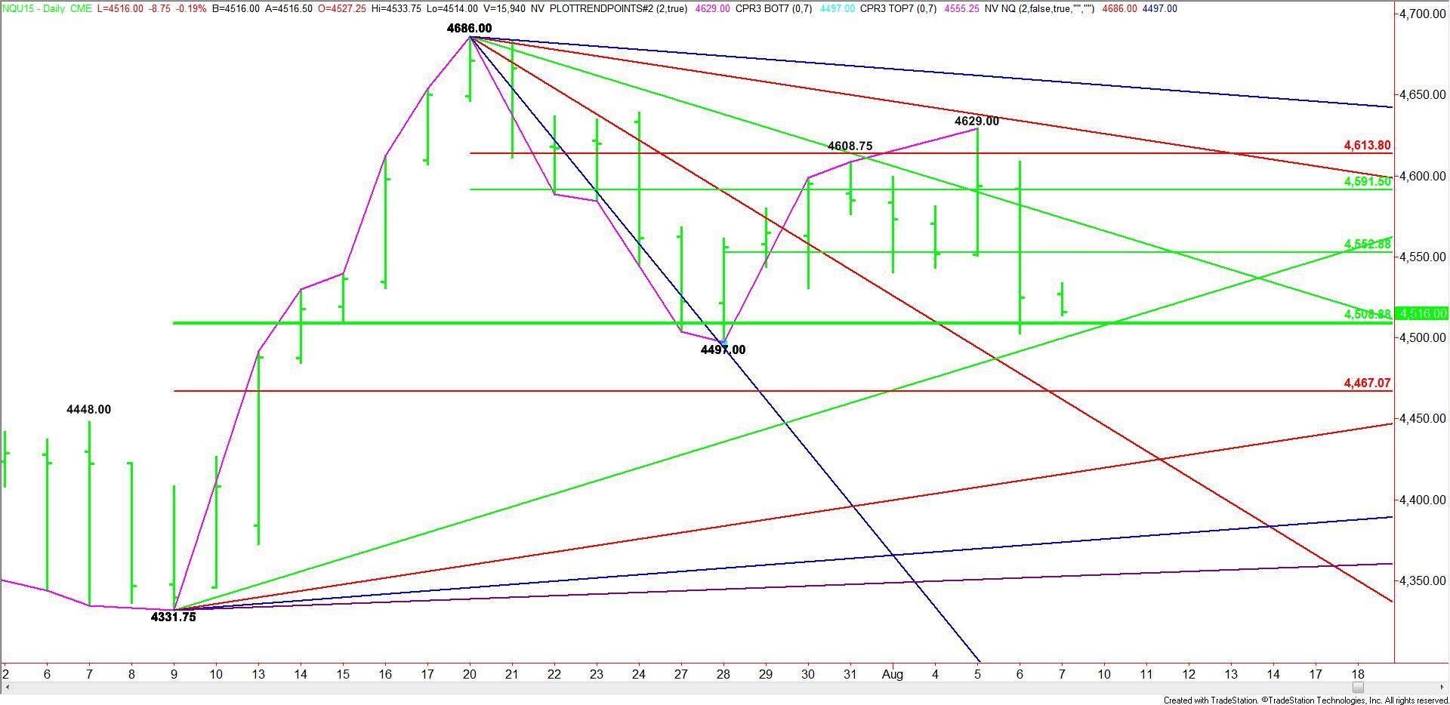Click the current price tag 4,516.00
Image resolution: width=1450 pixels, height=705 pixels.
click(1422, 313)
